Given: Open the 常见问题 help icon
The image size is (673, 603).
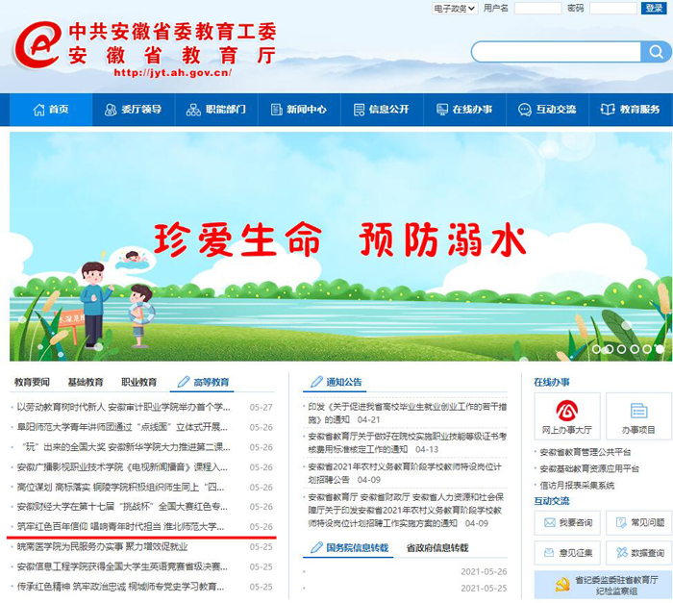Looking at the screenshot, I should [622, 522].
